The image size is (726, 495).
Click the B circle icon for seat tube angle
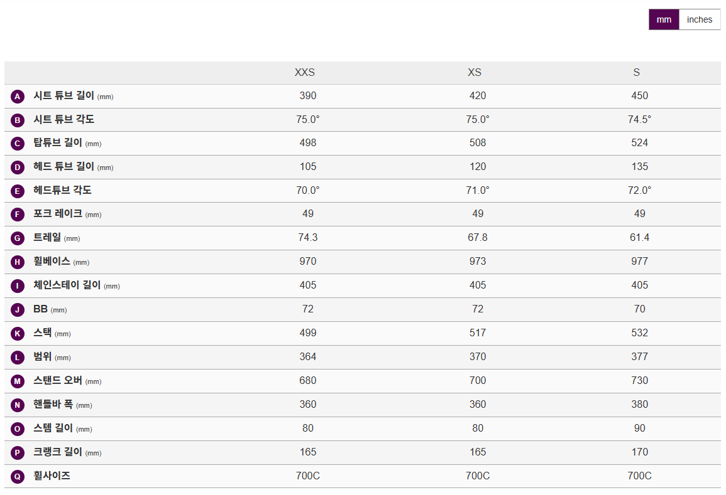[18, 120]
